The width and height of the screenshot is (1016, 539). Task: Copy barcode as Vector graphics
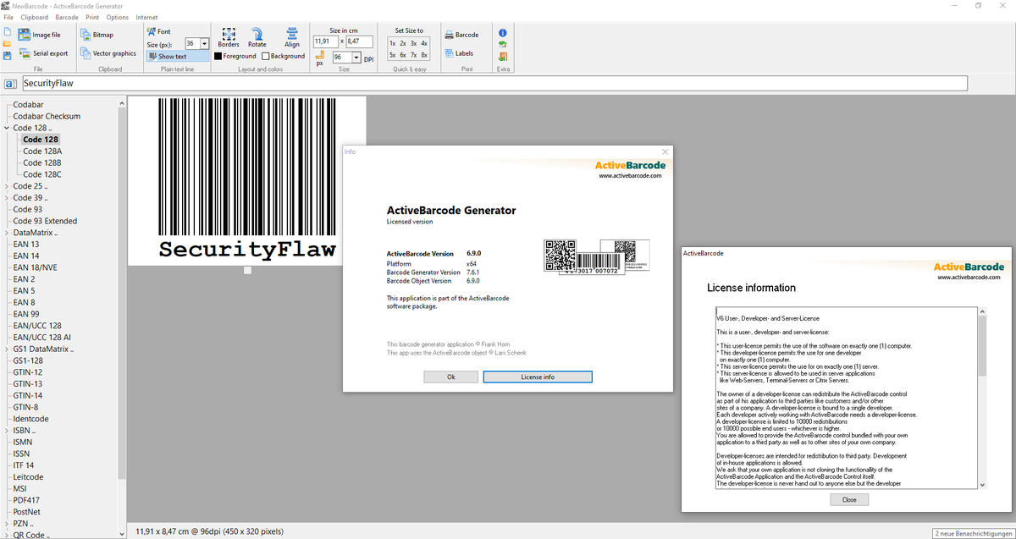(108, 53)
